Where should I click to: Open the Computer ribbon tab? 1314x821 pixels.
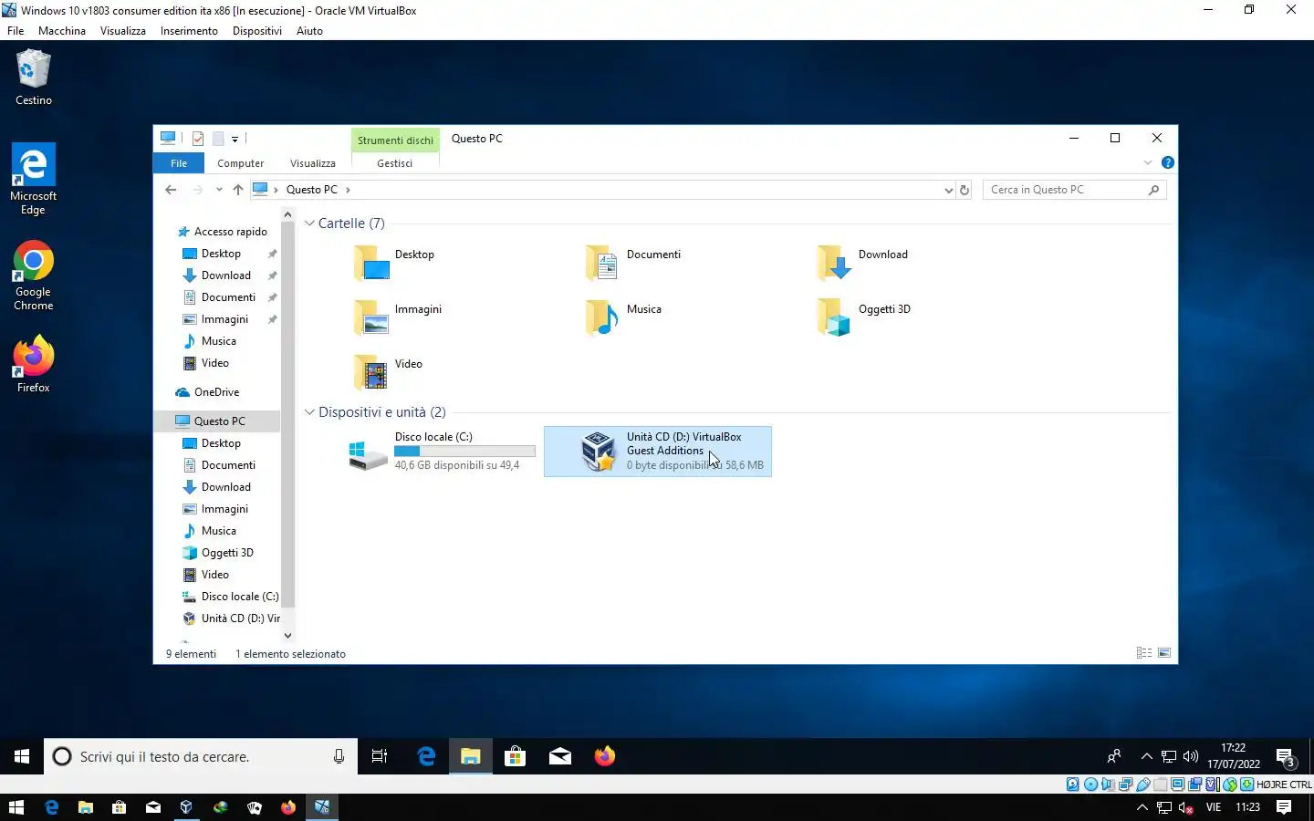point(240,163)
